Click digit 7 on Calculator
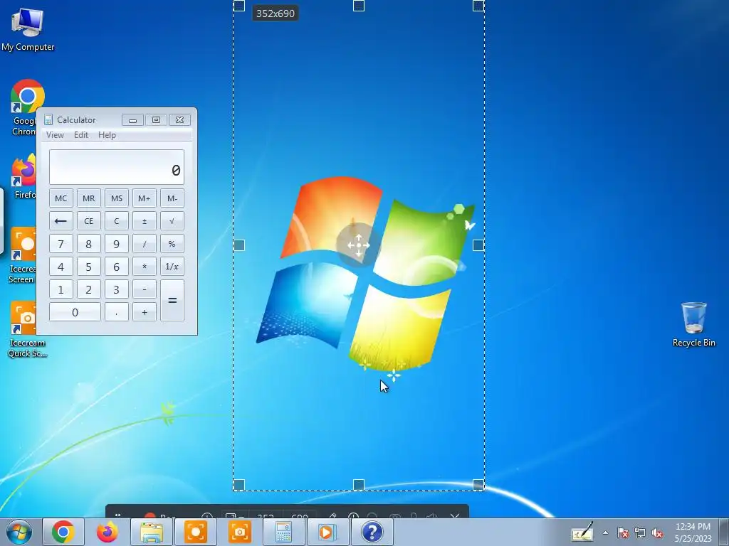Image resolution: width=729 pixels, height=546 pixels. click(x=61, y=244)
